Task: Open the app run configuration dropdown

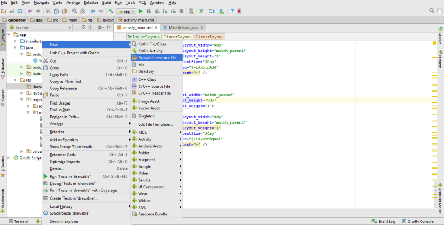Action: [126, 11]
